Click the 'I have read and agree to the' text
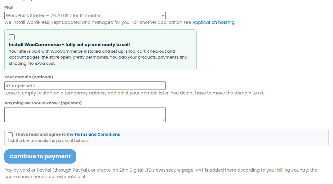The image size is (333, 184). point(44,134)
